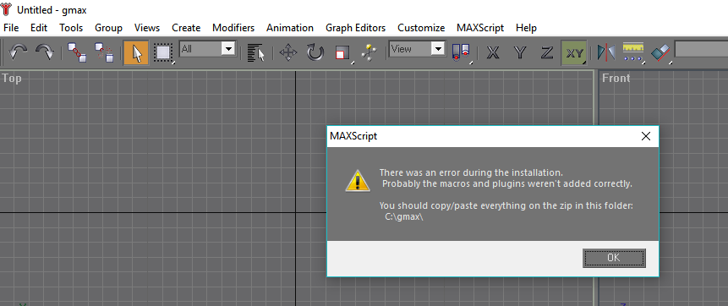Click the Redo arrow icon

point(45,52)
